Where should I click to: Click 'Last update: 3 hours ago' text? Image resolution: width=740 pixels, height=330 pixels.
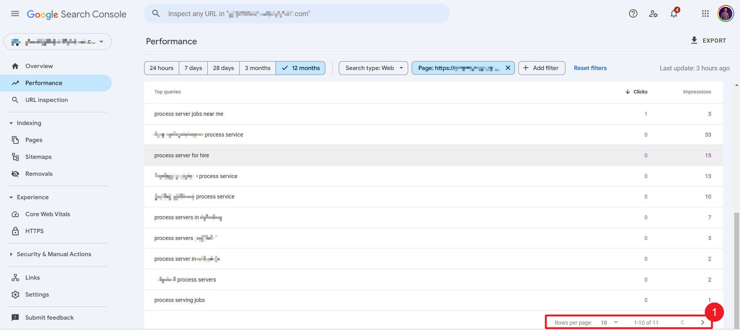(x=695, y=68)
